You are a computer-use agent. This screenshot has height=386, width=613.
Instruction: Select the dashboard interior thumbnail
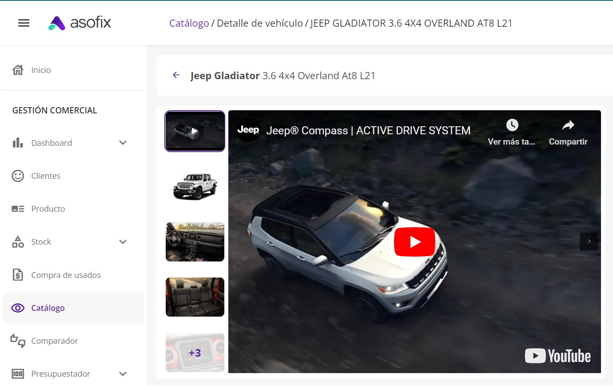coord(195,242)
